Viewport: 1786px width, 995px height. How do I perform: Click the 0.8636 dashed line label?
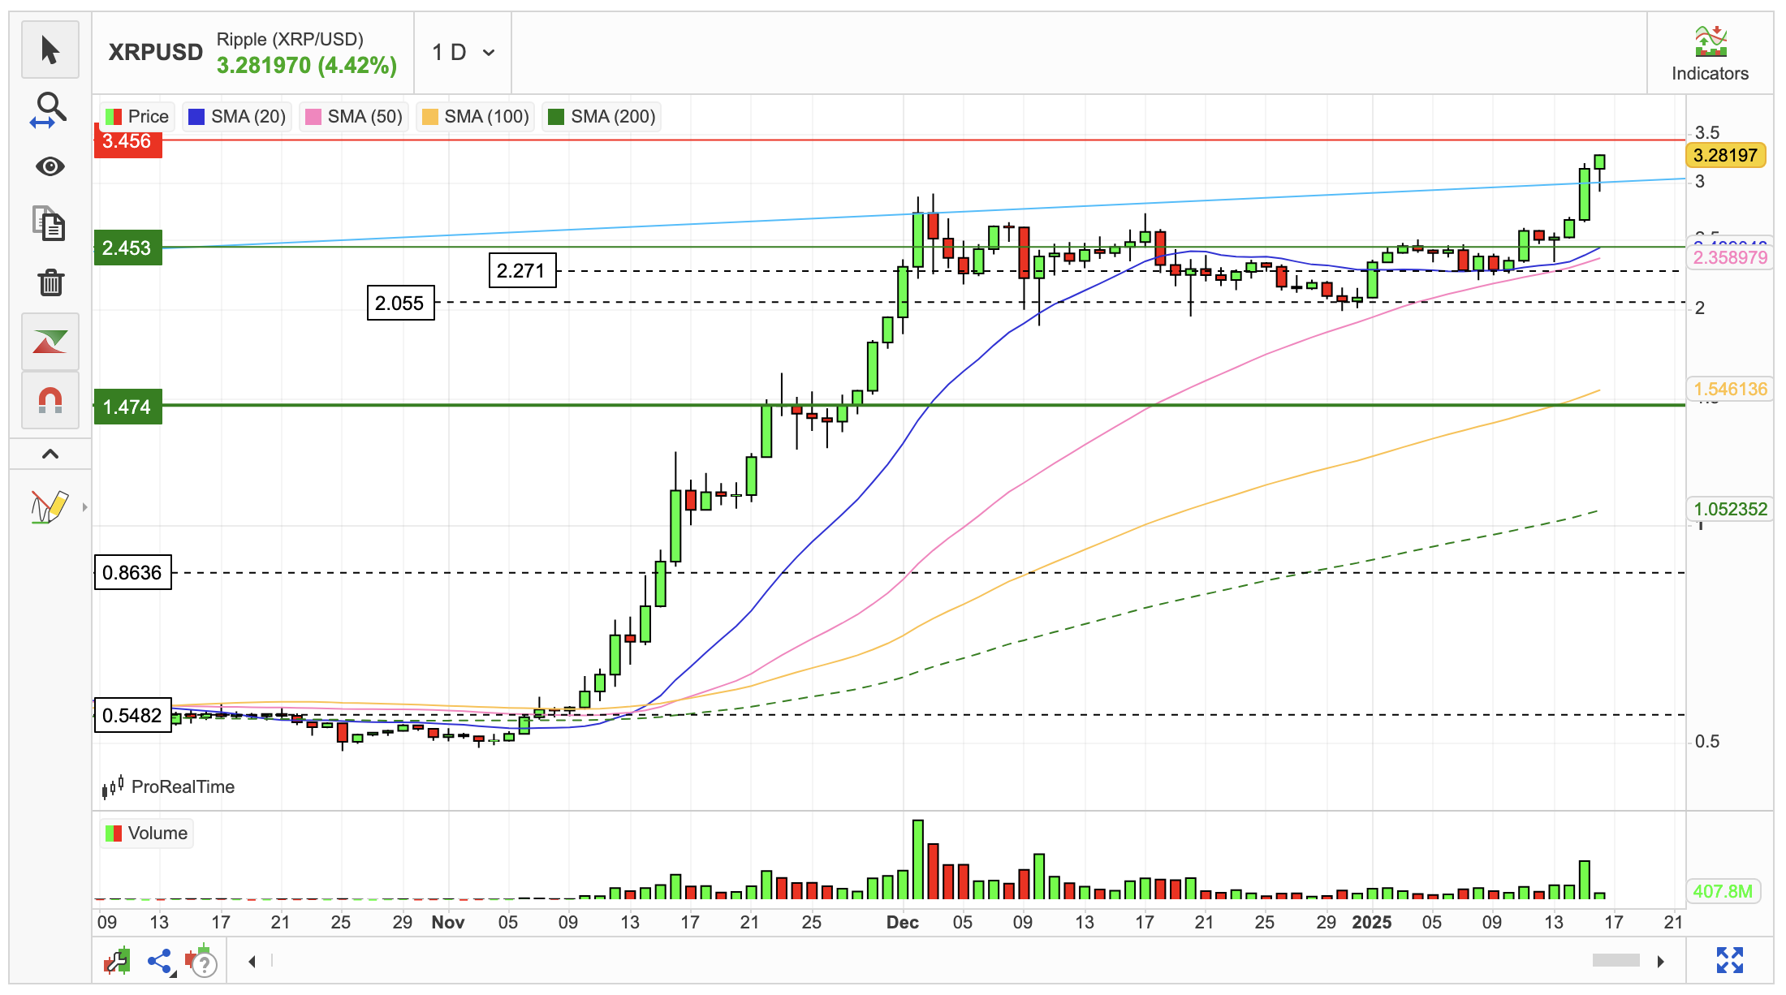coord(133,573)
